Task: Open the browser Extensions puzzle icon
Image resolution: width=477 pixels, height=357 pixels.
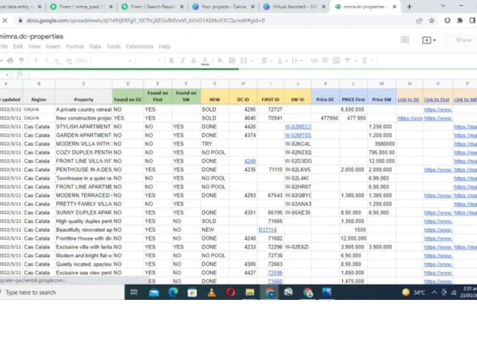Action: [x=460, y=20]
